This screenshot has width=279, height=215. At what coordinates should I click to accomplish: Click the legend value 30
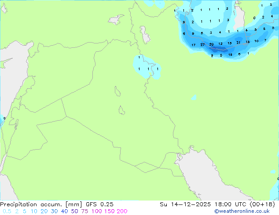coord(54,211)
